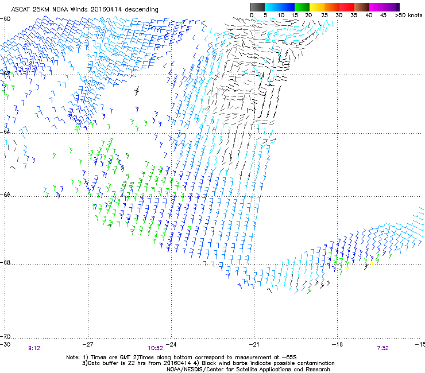Click the swath time '9:12'

[x=34, y=348]
